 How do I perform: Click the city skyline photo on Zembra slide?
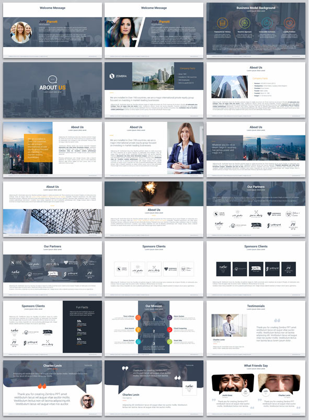[153, 76]
